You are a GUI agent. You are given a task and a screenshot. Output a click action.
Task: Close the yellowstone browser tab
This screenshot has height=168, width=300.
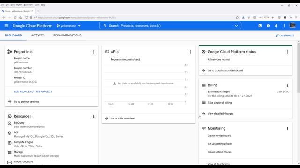(x=32, y=11)
